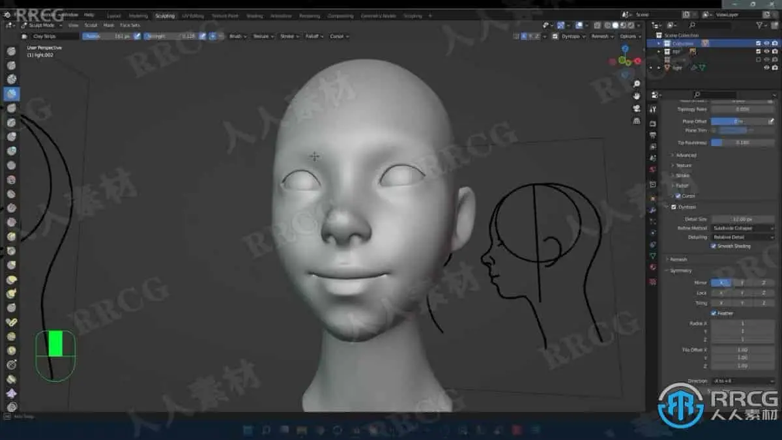Toggle Collection exclude checkbox in outliner
This screenshot has width=782, height=440.
coord(758,43)
